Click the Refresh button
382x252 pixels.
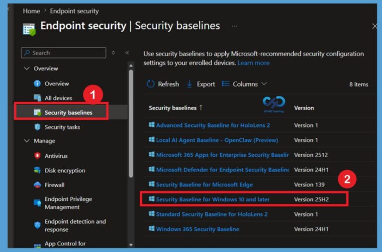pyautogui.click(x=163, y=84)
